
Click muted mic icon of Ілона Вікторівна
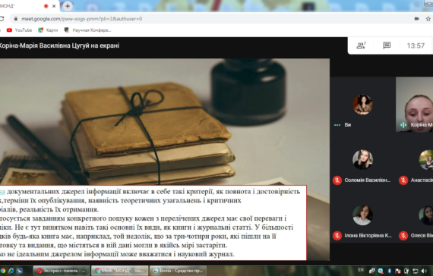coord(337,236)
